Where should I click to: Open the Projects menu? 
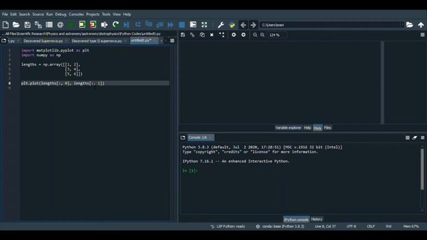pyautogui.click(x=93, y=14)
